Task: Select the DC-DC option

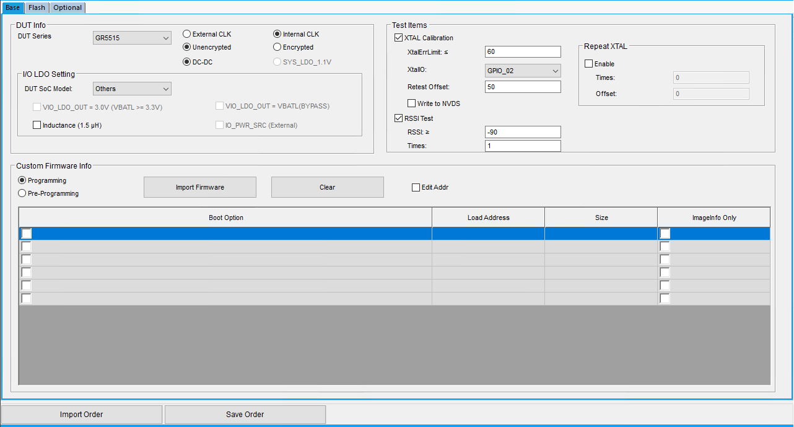Action: coord(186,61)
